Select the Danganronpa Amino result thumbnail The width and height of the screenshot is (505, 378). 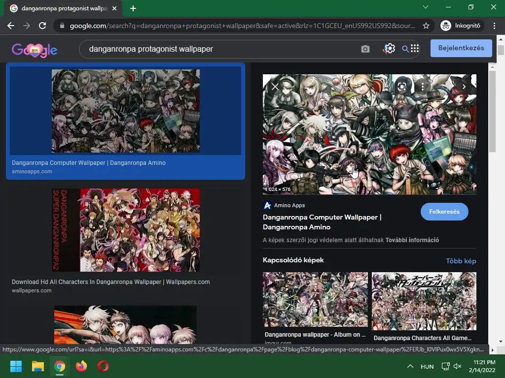[x=126, y=111]
